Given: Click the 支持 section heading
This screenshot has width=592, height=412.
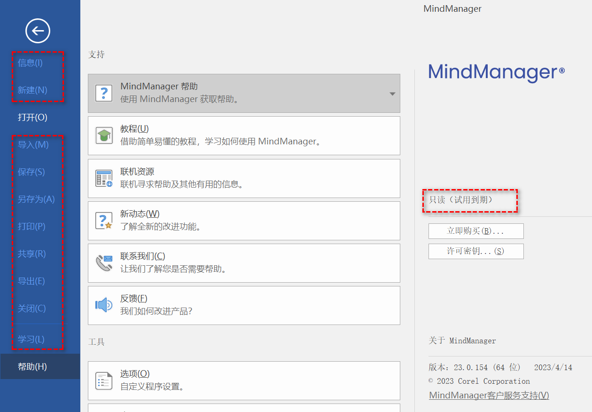Looking at the screenshot, I should tap(96, 55).
